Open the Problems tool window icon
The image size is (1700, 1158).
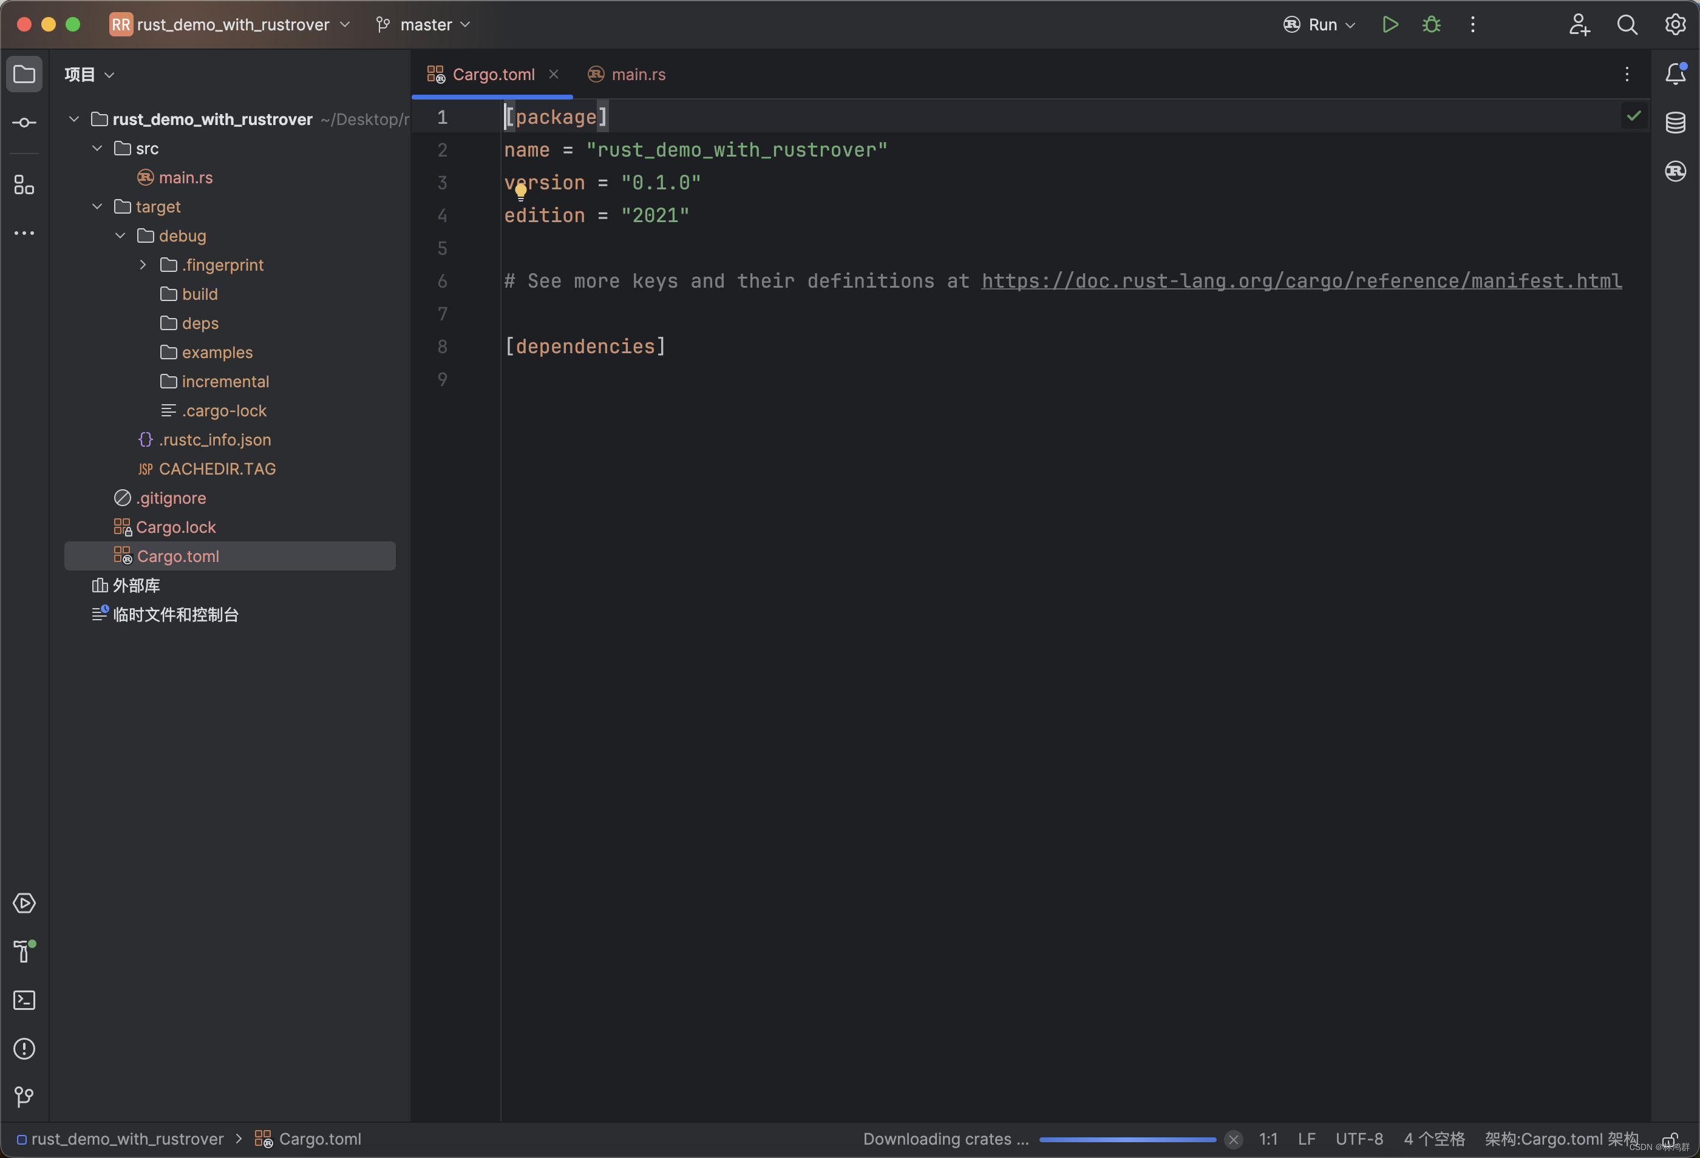point(24,1048)
